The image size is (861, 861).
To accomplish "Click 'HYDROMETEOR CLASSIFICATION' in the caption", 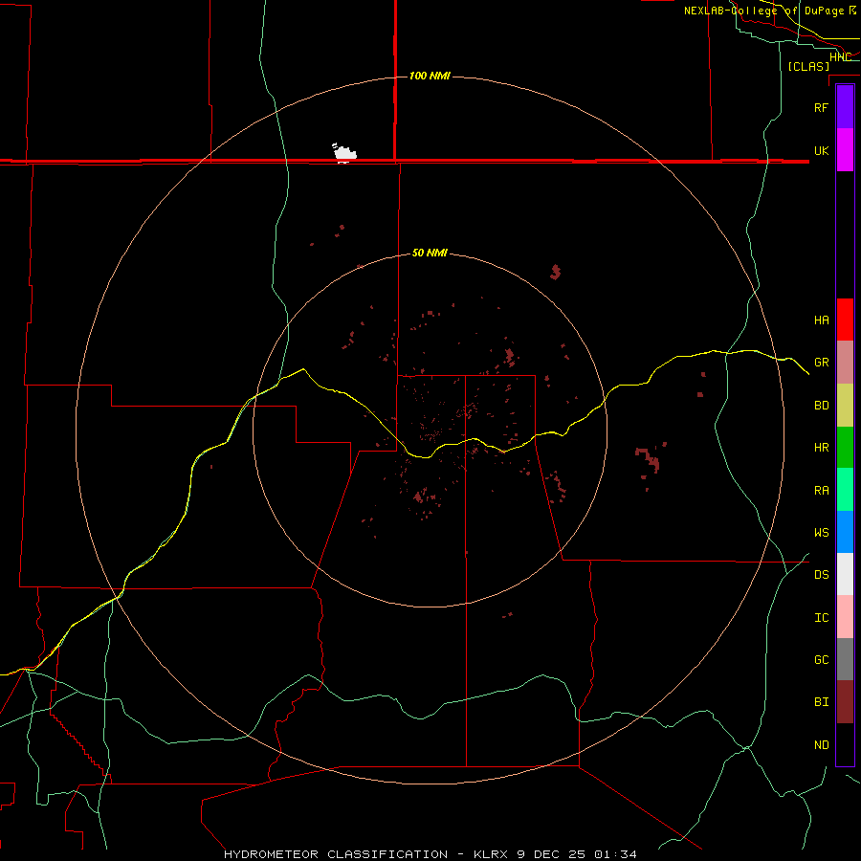I will (x=336, y=854).
